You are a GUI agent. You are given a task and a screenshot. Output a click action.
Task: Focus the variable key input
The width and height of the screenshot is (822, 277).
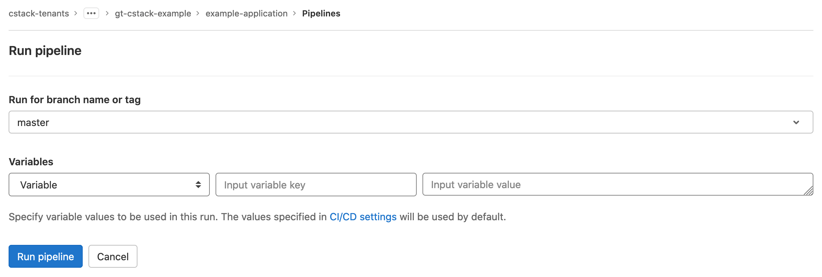click(x=316, y=185)
